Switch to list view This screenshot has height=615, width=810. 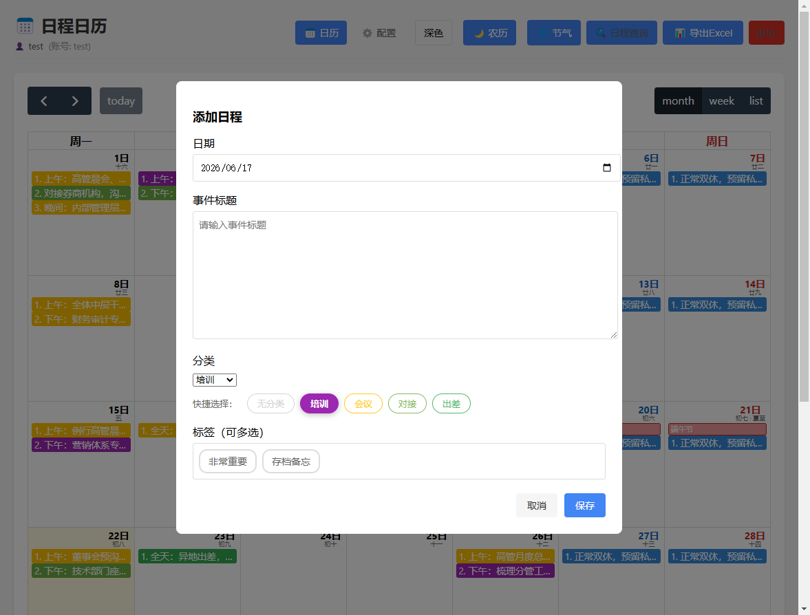click(756, 100)
